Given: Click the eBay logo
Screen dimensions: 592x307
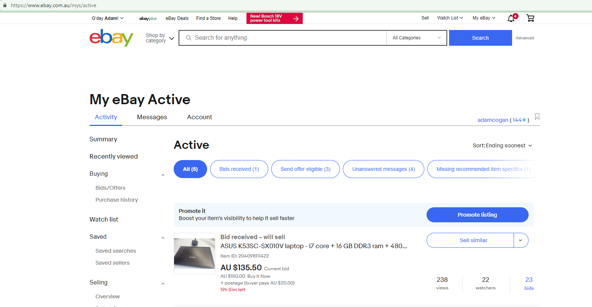Looking at the screenshot, I should point(111,38).
